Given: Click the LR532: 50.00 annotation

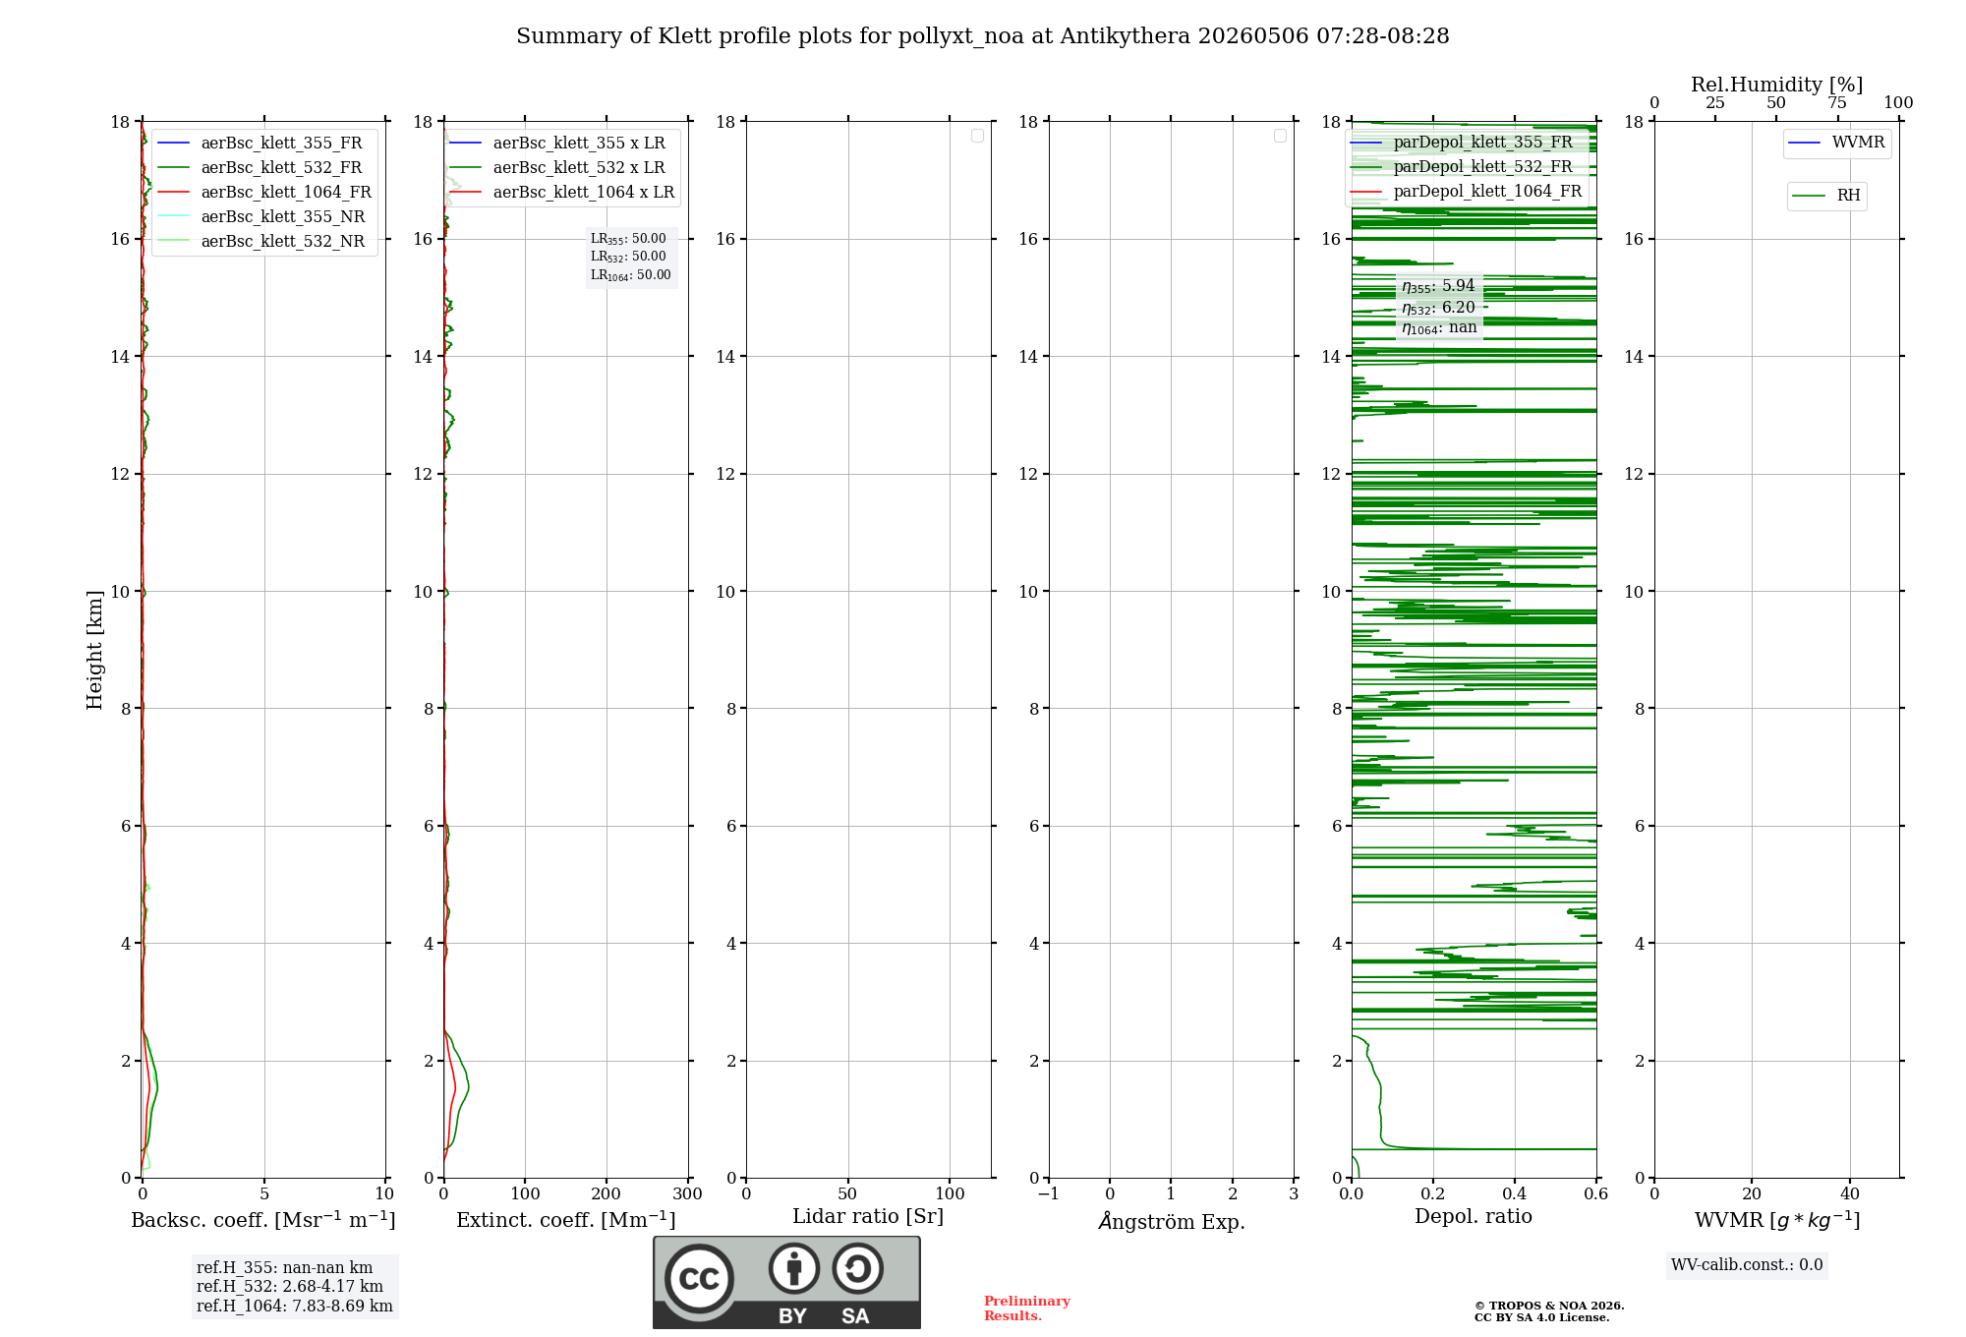Looking at the screenshot, I should pos(628,257).
